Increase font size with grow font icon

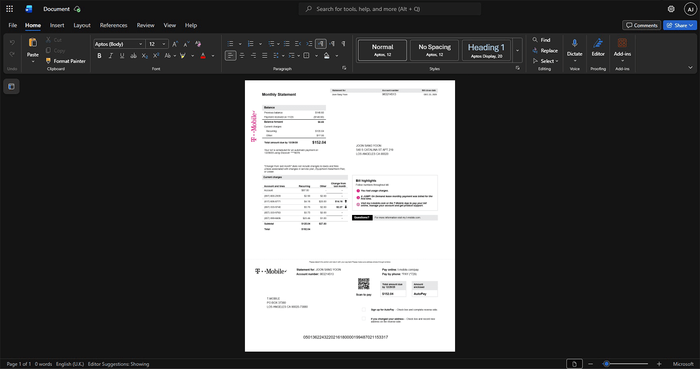(x=175, y=44)
